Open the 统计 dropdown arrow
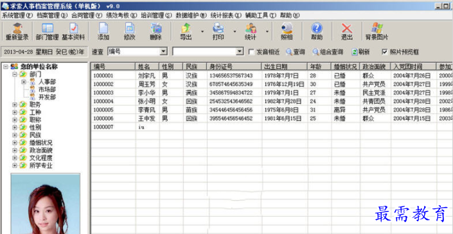 tap(267, 31)
